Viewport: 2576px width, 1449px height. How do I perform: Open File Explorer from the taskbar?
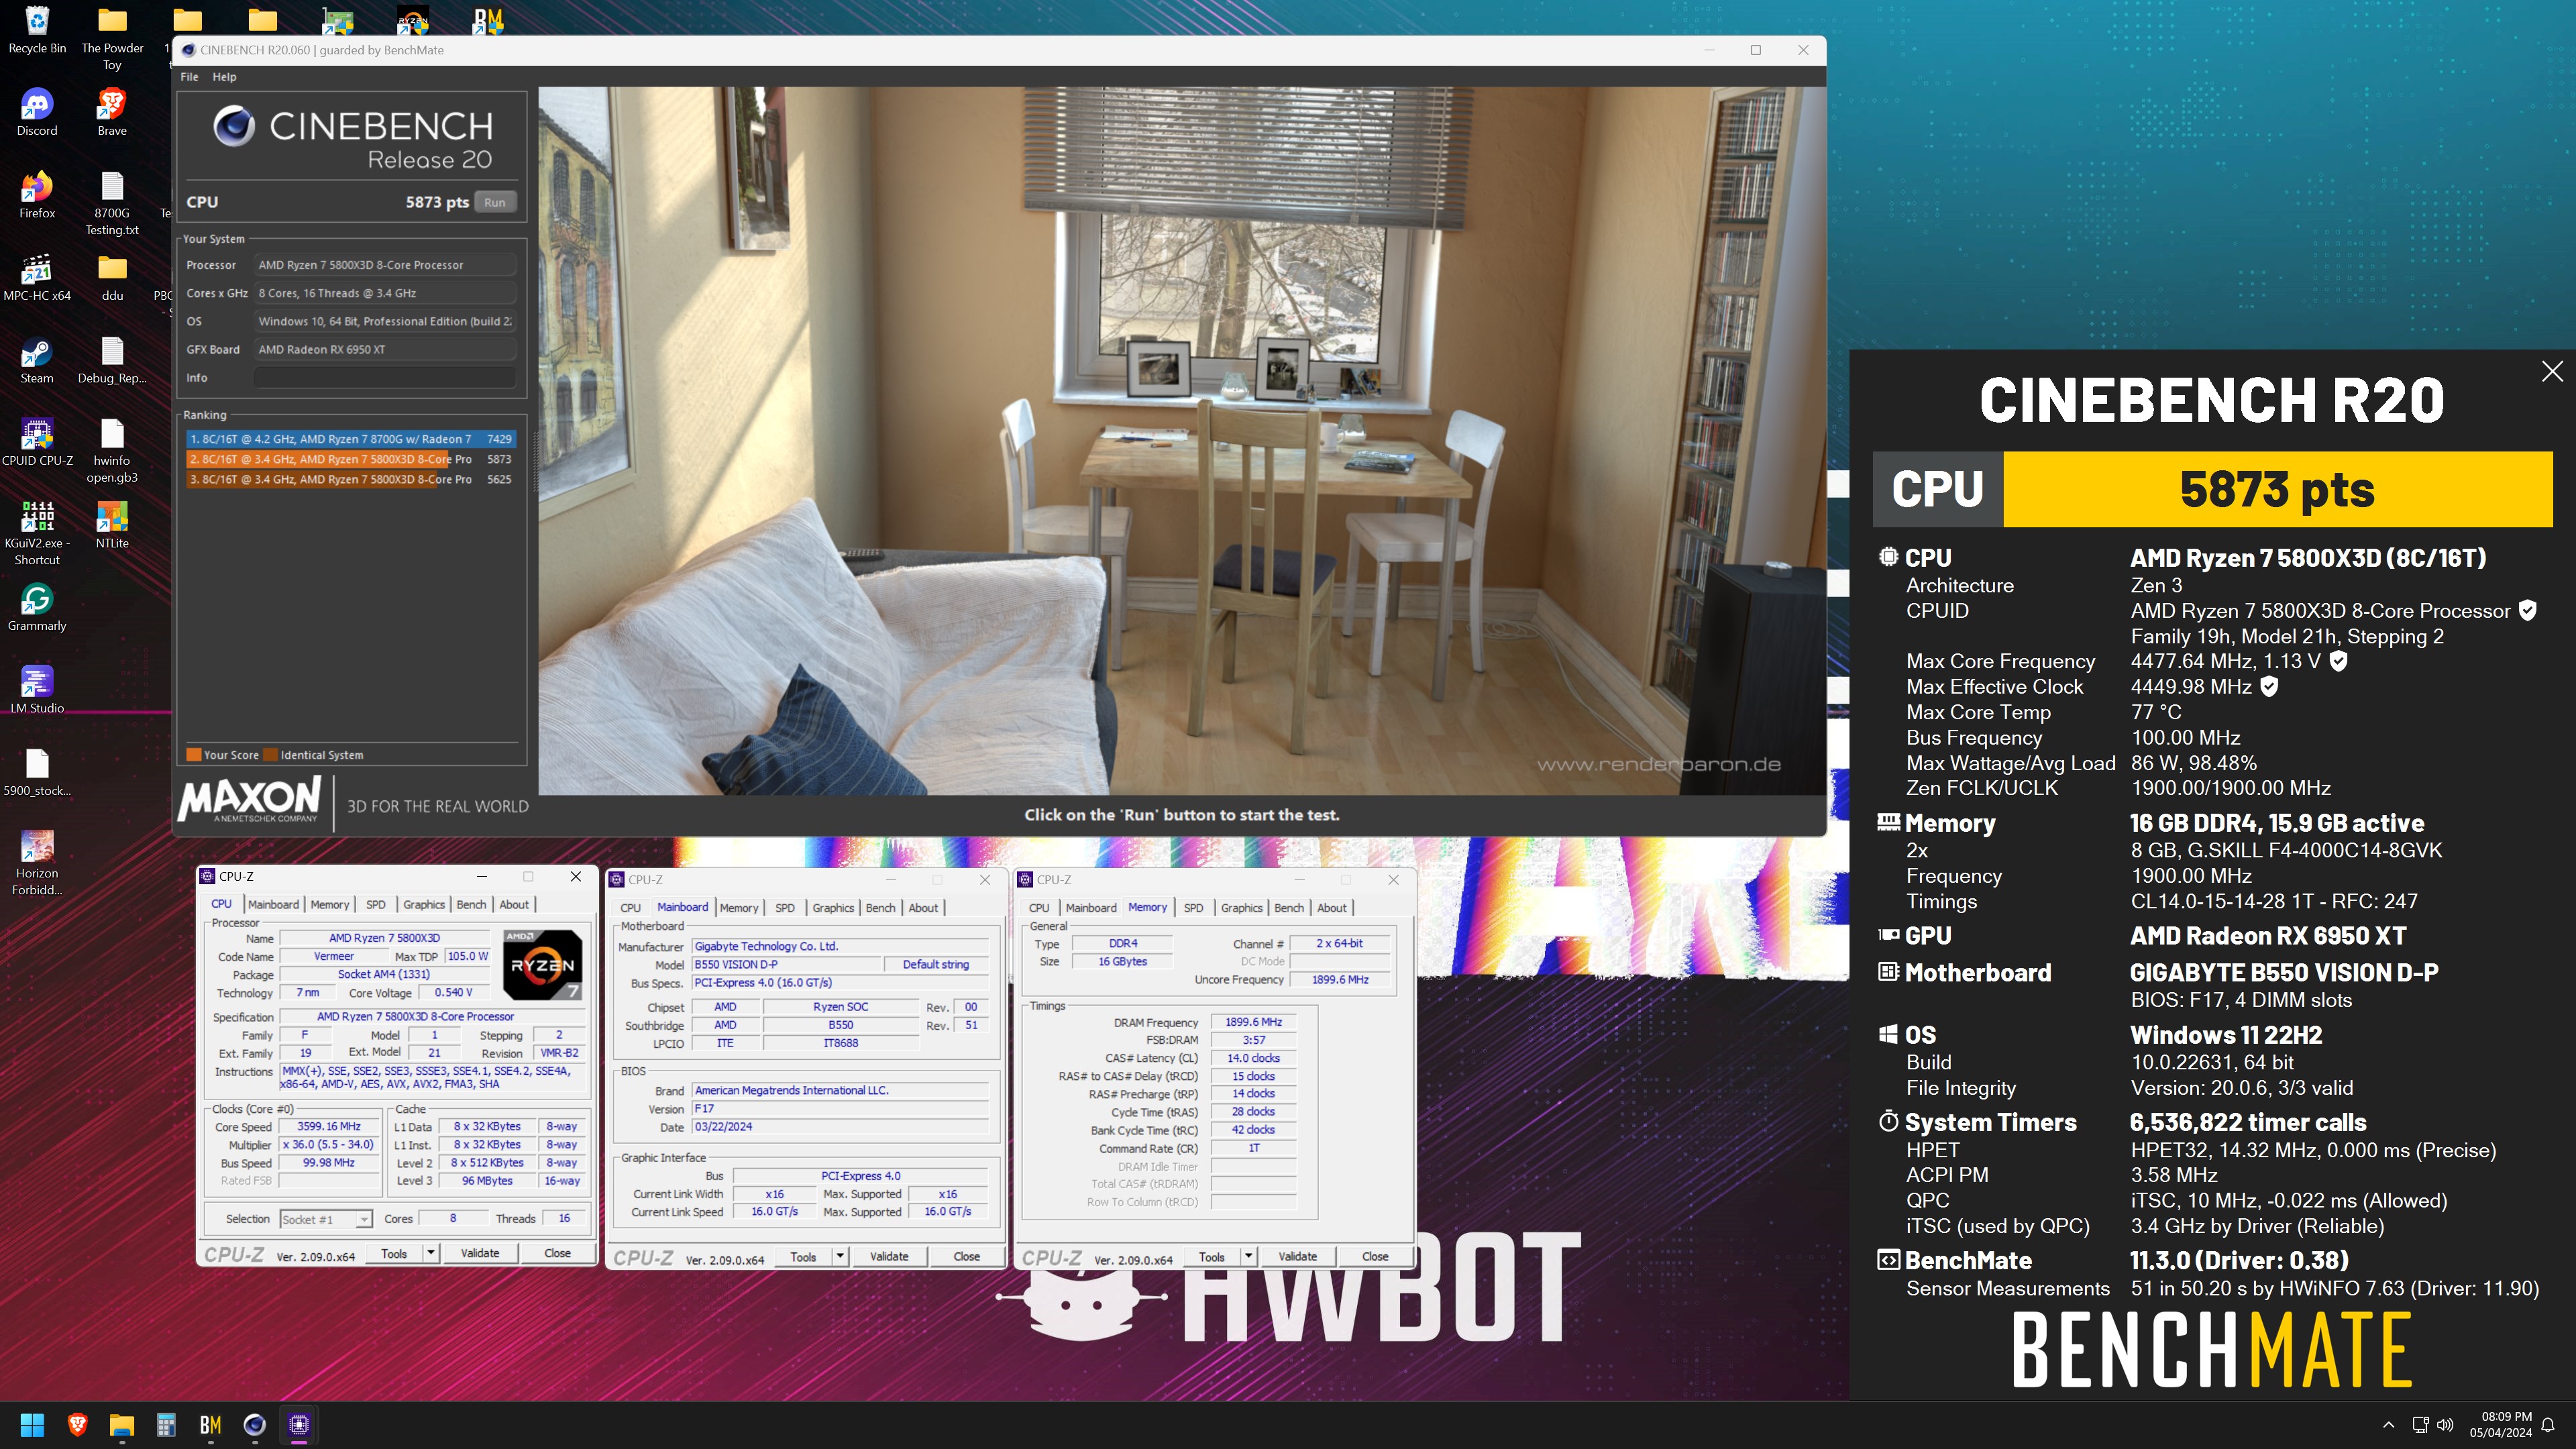(121, 1425)
